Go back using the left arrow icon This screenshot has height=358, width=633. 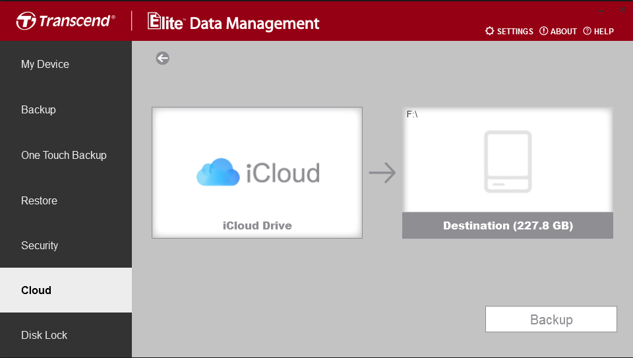pos(162,58)
